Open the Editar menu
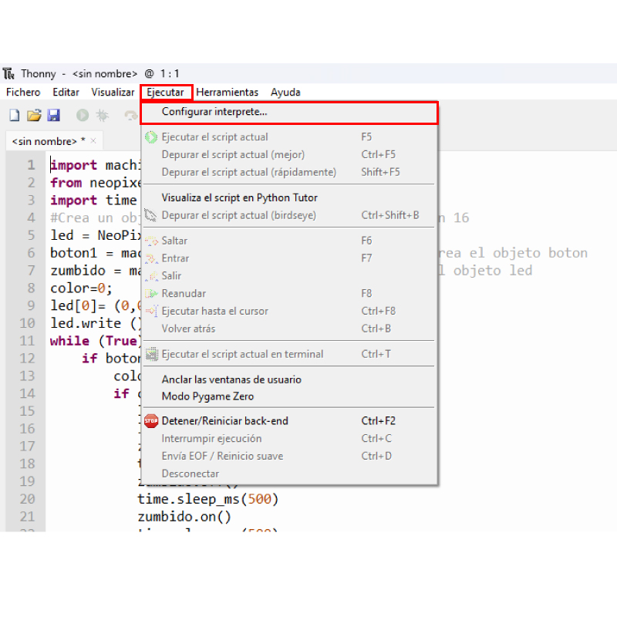Viewport: 617px width, 617px height. 66,93
